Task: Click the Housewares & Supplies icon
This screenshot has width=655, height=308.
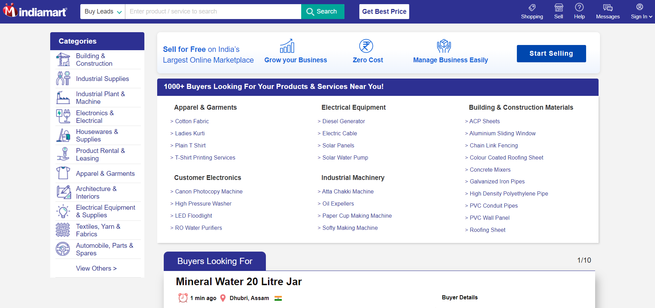Action: [63, 135]
